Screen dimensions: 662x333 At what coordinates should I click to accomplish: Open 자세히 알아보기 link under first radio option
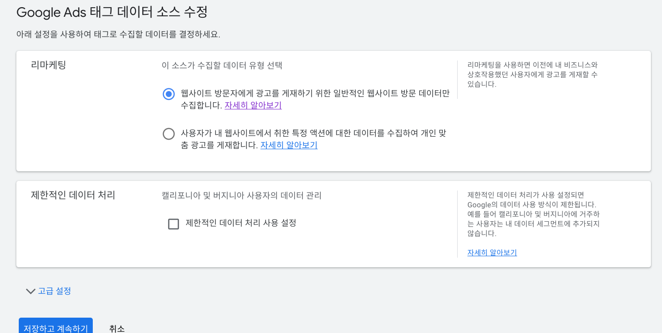[253, 105]
